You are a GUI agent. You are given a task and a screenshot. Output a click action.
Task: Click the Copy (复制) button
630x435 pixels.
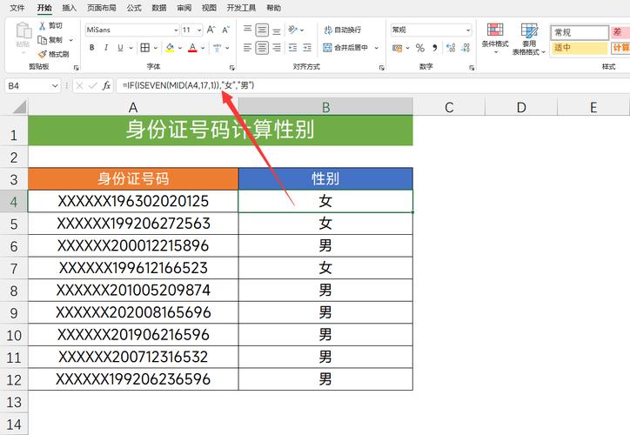click(50, 40)
